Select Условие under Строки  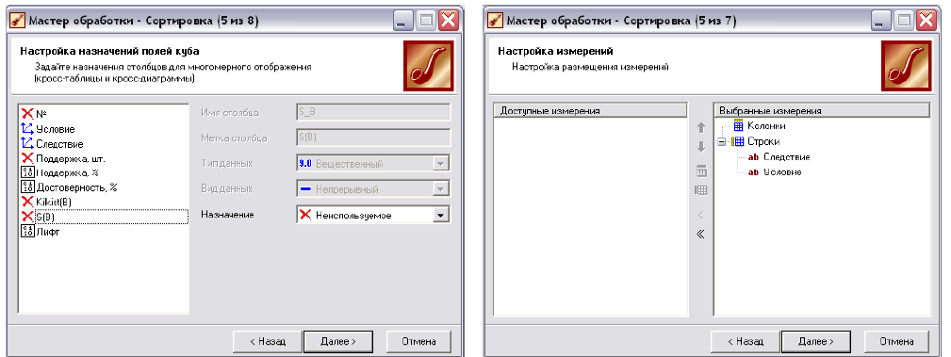(782, 172)
